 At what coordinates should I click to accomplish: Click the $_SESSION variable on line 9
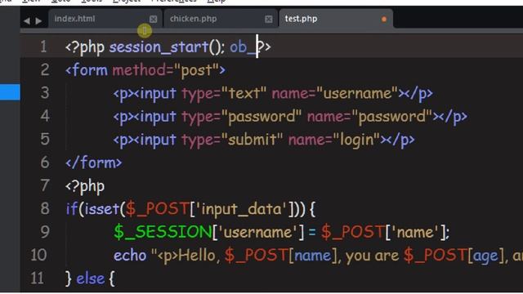coord(163,232)
